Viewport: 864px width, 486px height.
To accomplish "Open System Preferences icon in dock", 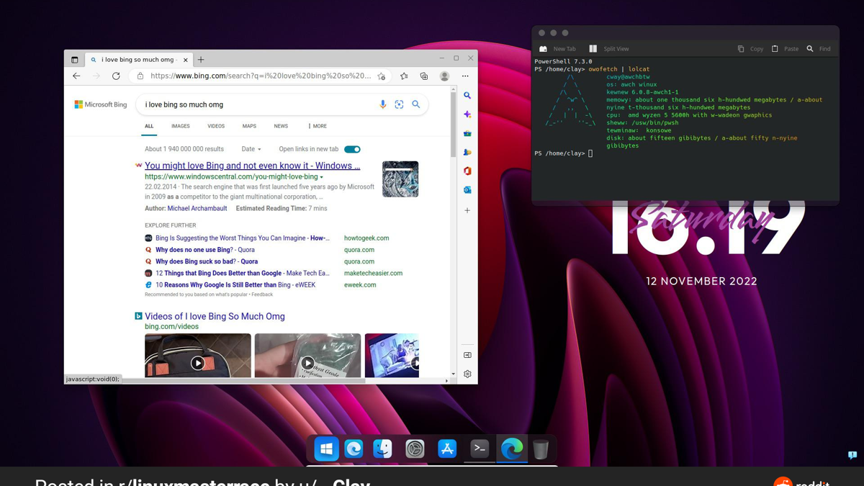I will point(415,449).
